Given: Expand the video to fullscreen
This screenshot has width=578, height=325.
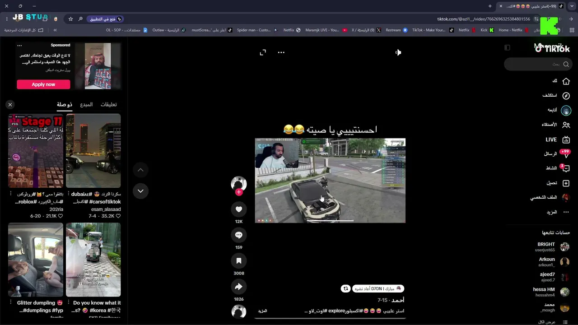Looking at the screenshot, I should 263,52.
